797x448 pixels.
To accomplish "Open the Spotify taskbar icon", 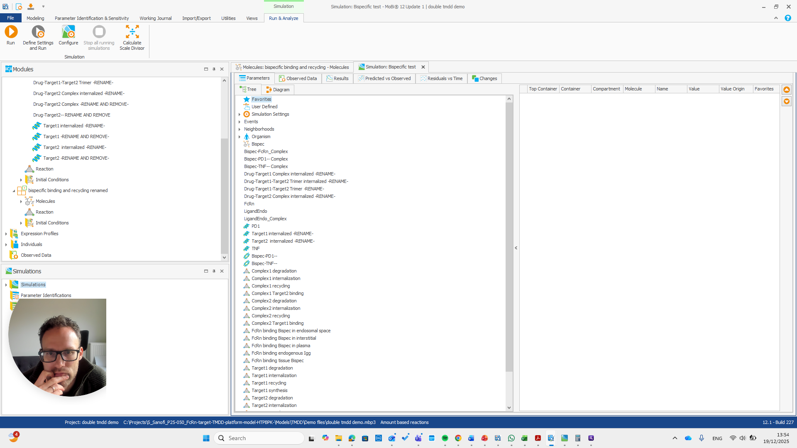I will point(445,438).
